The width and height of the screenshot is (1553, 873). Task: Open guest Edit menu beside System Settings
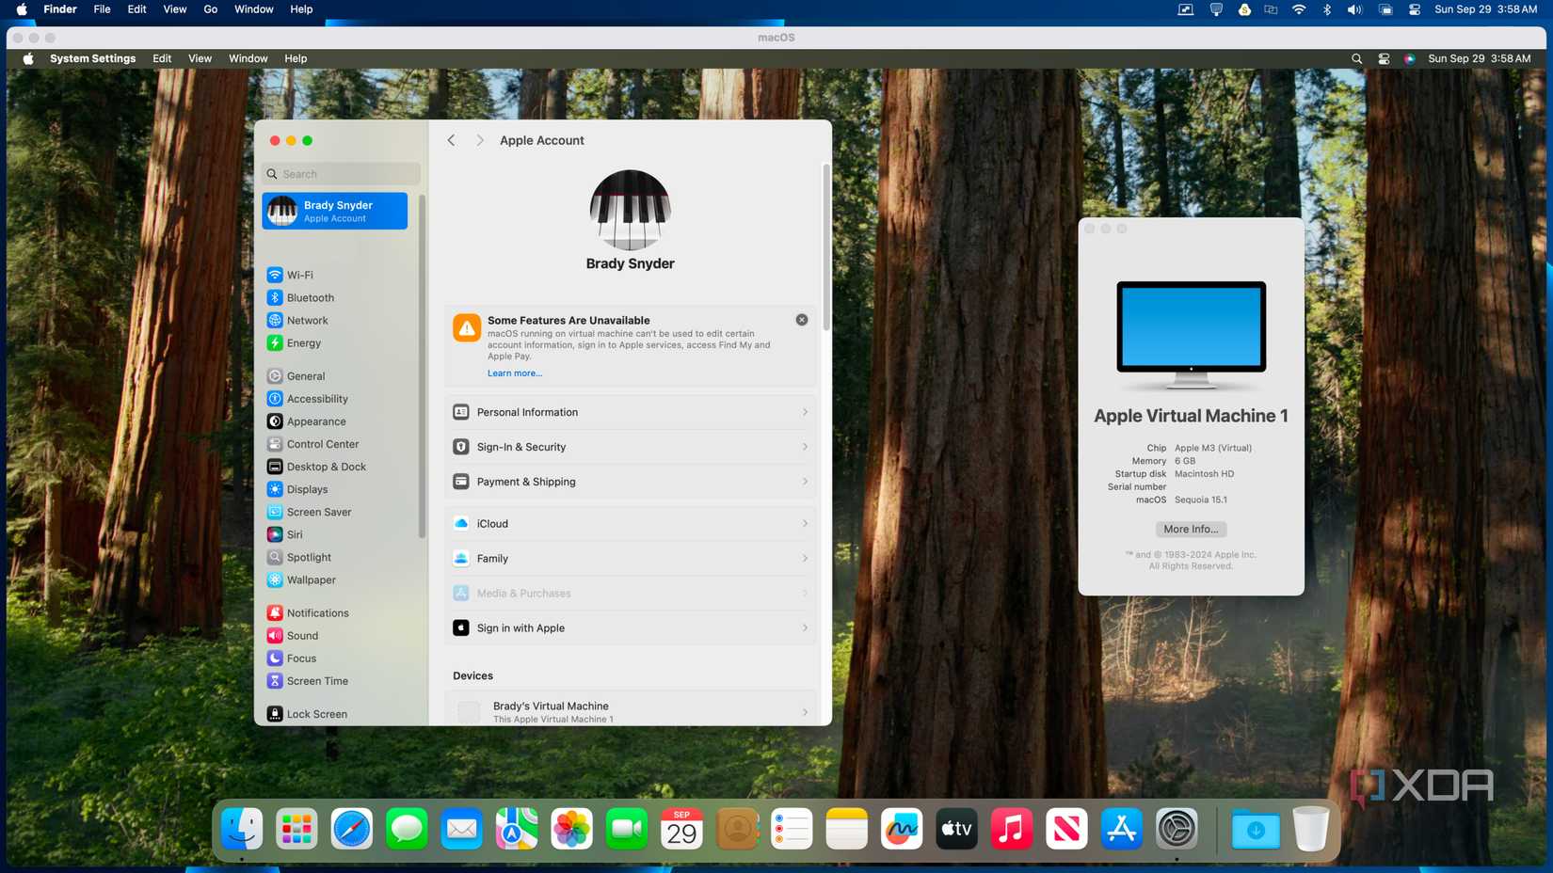[x=162, y=58]
